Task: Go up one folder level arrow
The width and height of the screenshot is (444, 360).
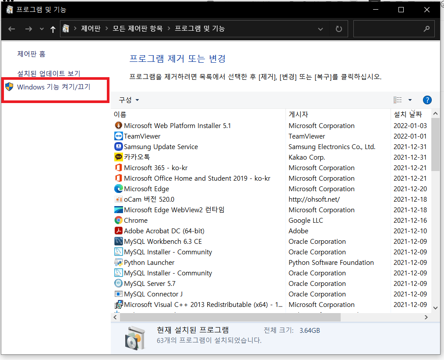Action: 53,29
